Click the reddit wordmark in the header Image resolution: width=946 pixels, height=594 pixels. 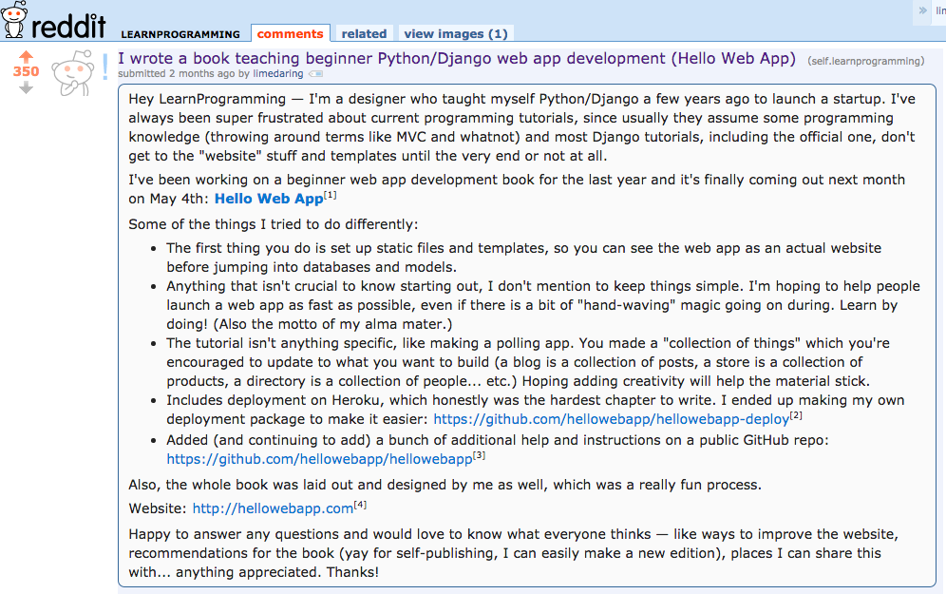tap(68, 26)
